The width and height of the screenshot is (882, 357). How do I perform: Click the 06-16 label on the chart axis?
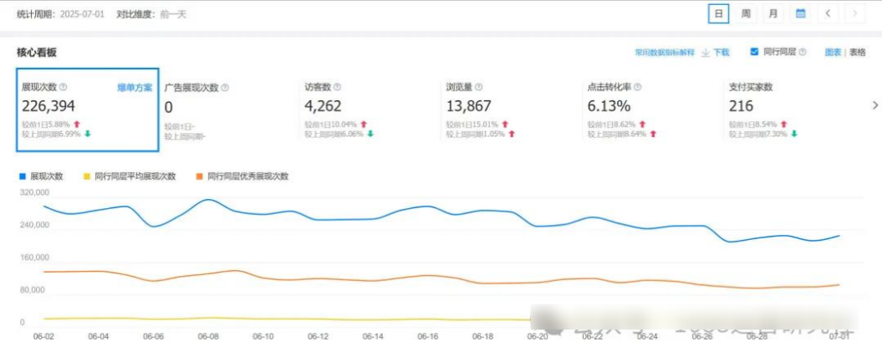pyautogui.click(x=428, y=336)
